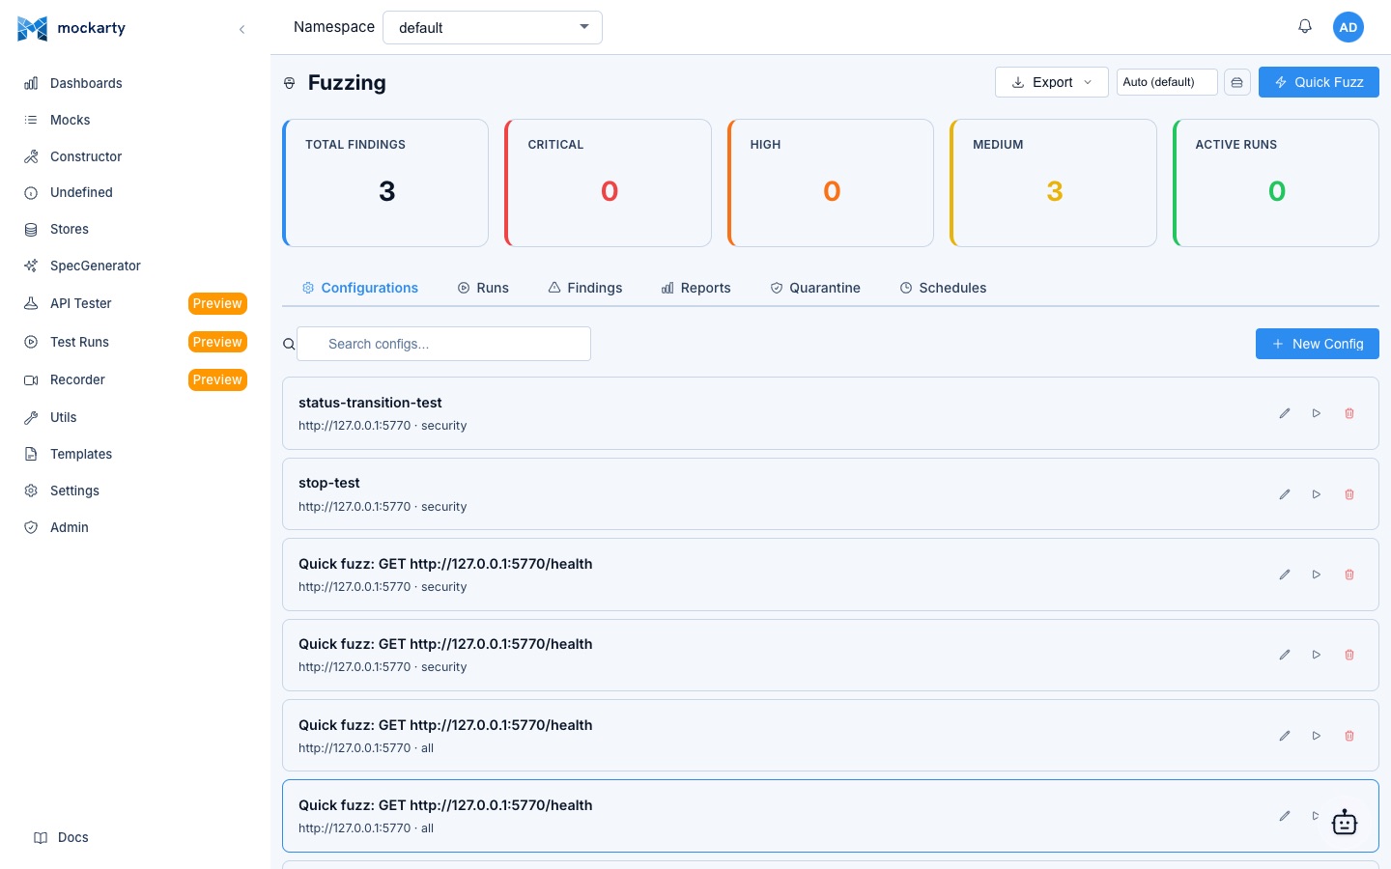Start a Quick Fuzz
1391x869 pixels.
click(1319, 82)
